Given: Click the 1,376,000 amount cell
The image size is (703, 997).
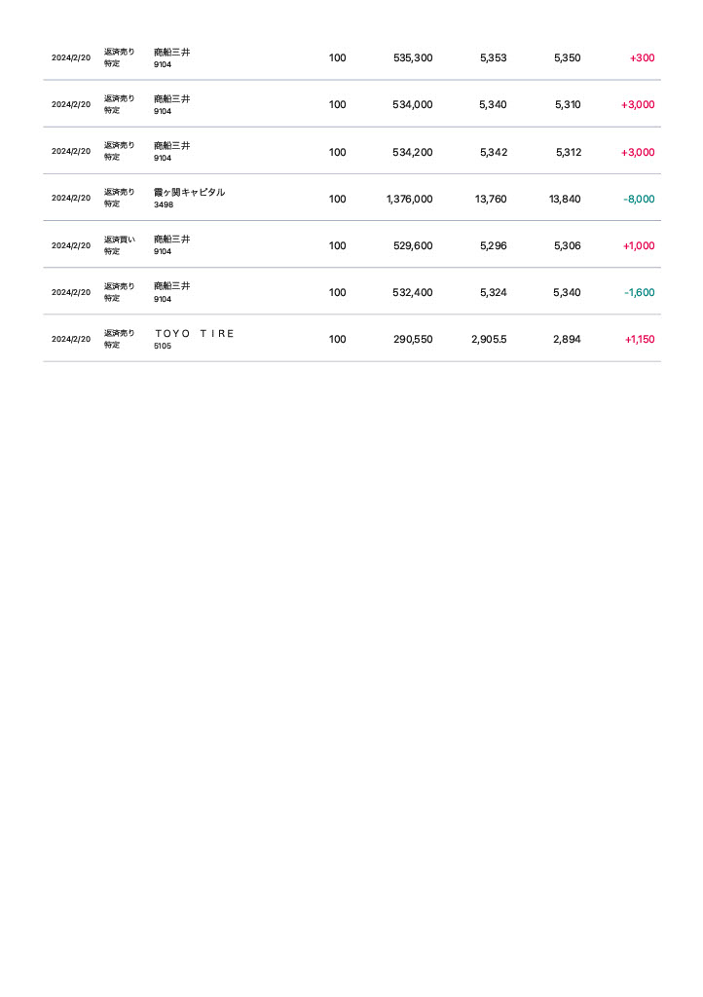Looking at the screenshot, I should 409,199.
